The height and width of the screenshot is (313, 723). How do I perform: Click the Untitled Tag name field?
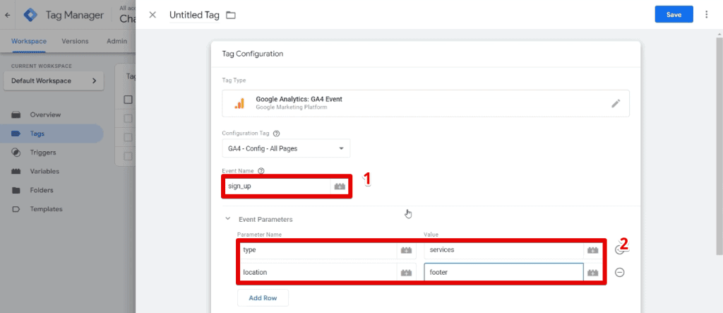pyautogui.click(x=194, y=15)
